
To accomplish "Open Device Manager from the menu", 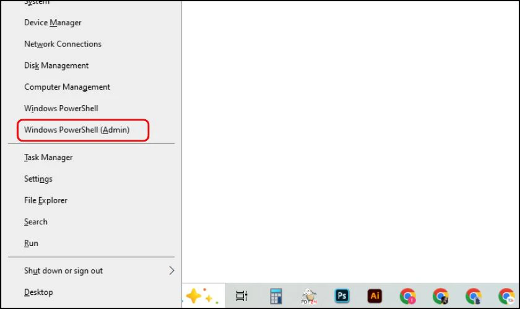I will pos(53,22).
